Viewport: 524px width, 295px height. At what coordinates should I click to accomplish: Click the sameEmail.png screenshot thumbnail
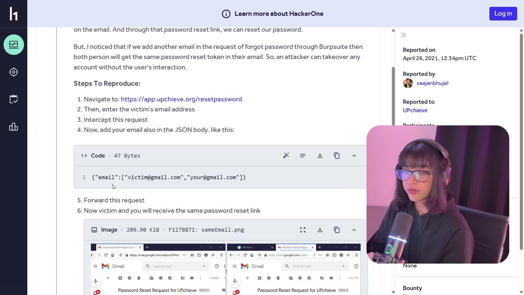[226, 269]
